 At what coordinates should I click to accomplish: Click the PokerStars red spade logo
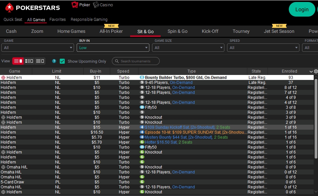point(9,8)
